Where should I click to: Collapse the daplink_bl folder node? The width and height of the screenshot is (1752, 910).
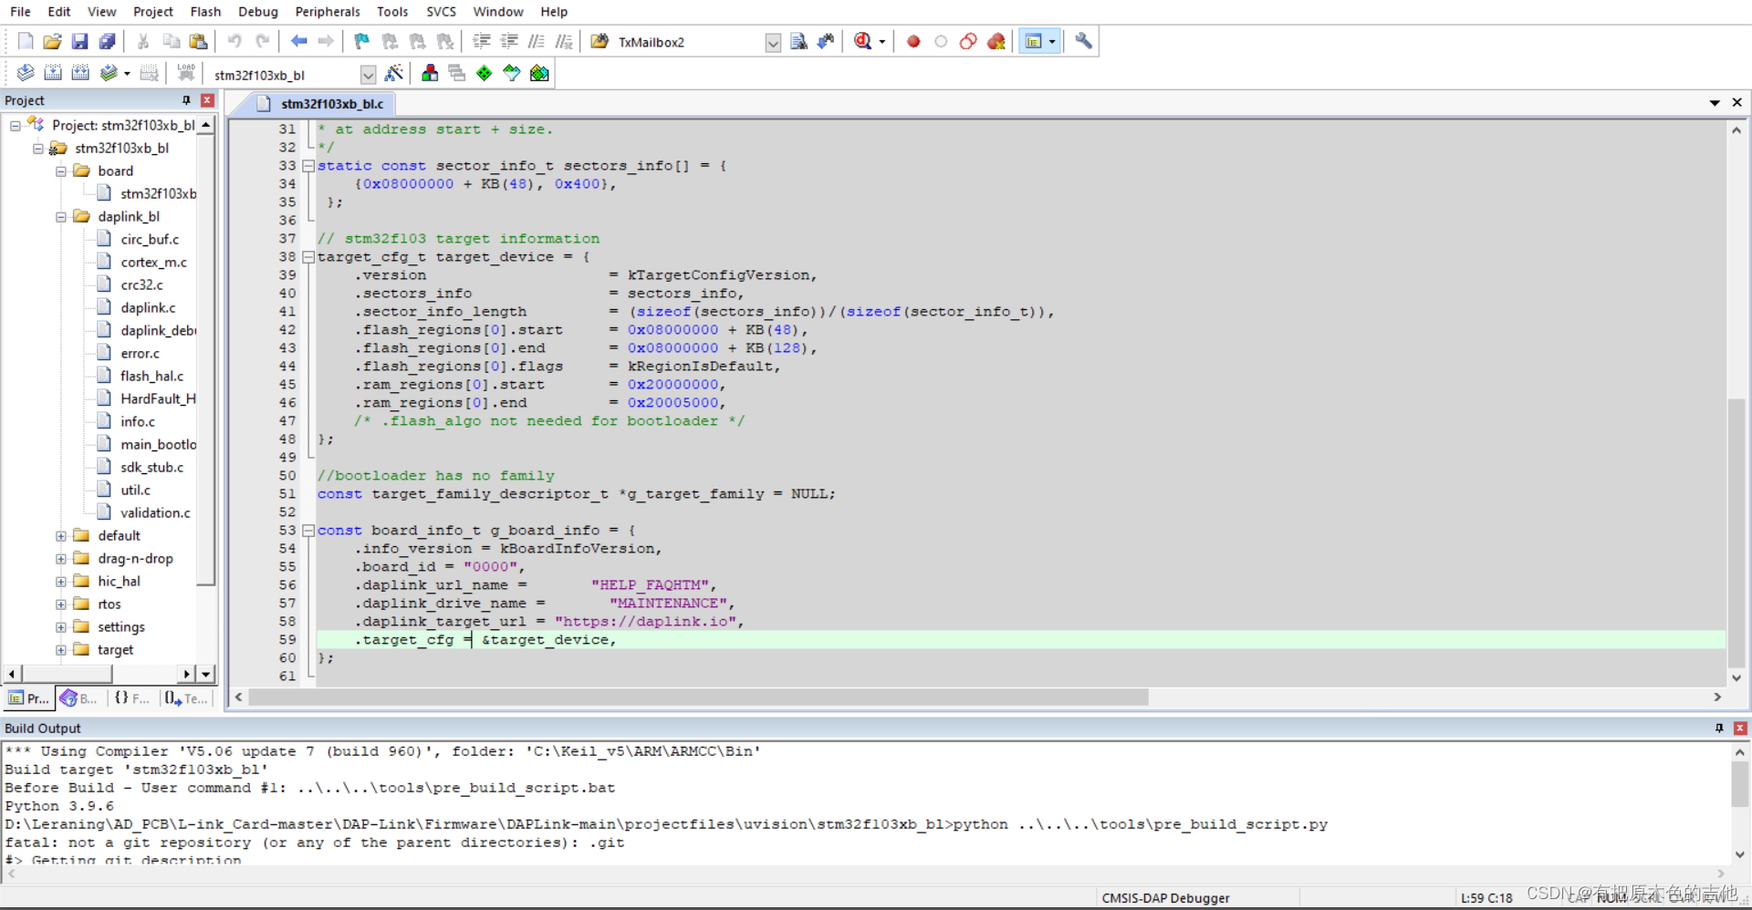tap(60, 217)
